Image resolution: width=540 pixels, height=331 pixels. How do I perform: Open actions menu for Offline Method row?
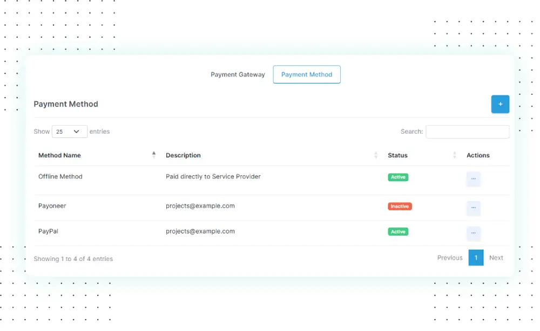coord(474,178)
